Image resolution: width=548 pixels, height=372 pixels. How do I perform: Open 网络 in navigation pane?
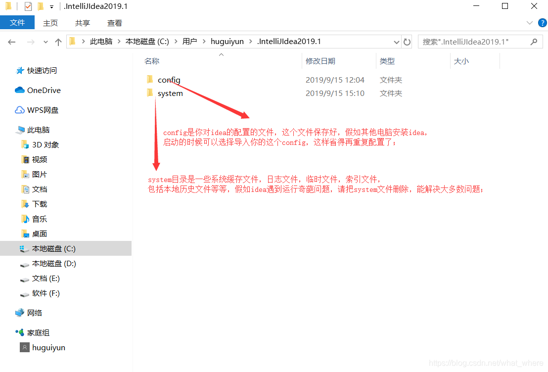35,313
